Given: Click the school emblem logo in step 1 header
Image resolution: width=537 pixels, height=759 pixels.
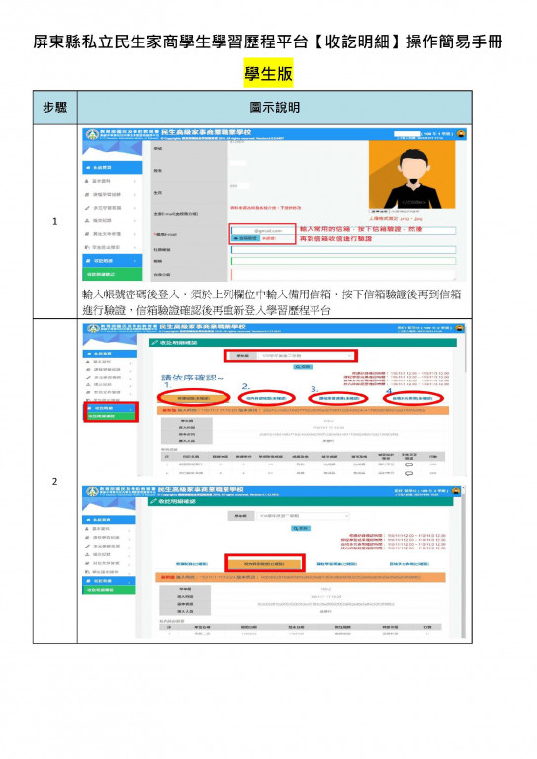Looking at the screenshot, I should coord(92,134).
